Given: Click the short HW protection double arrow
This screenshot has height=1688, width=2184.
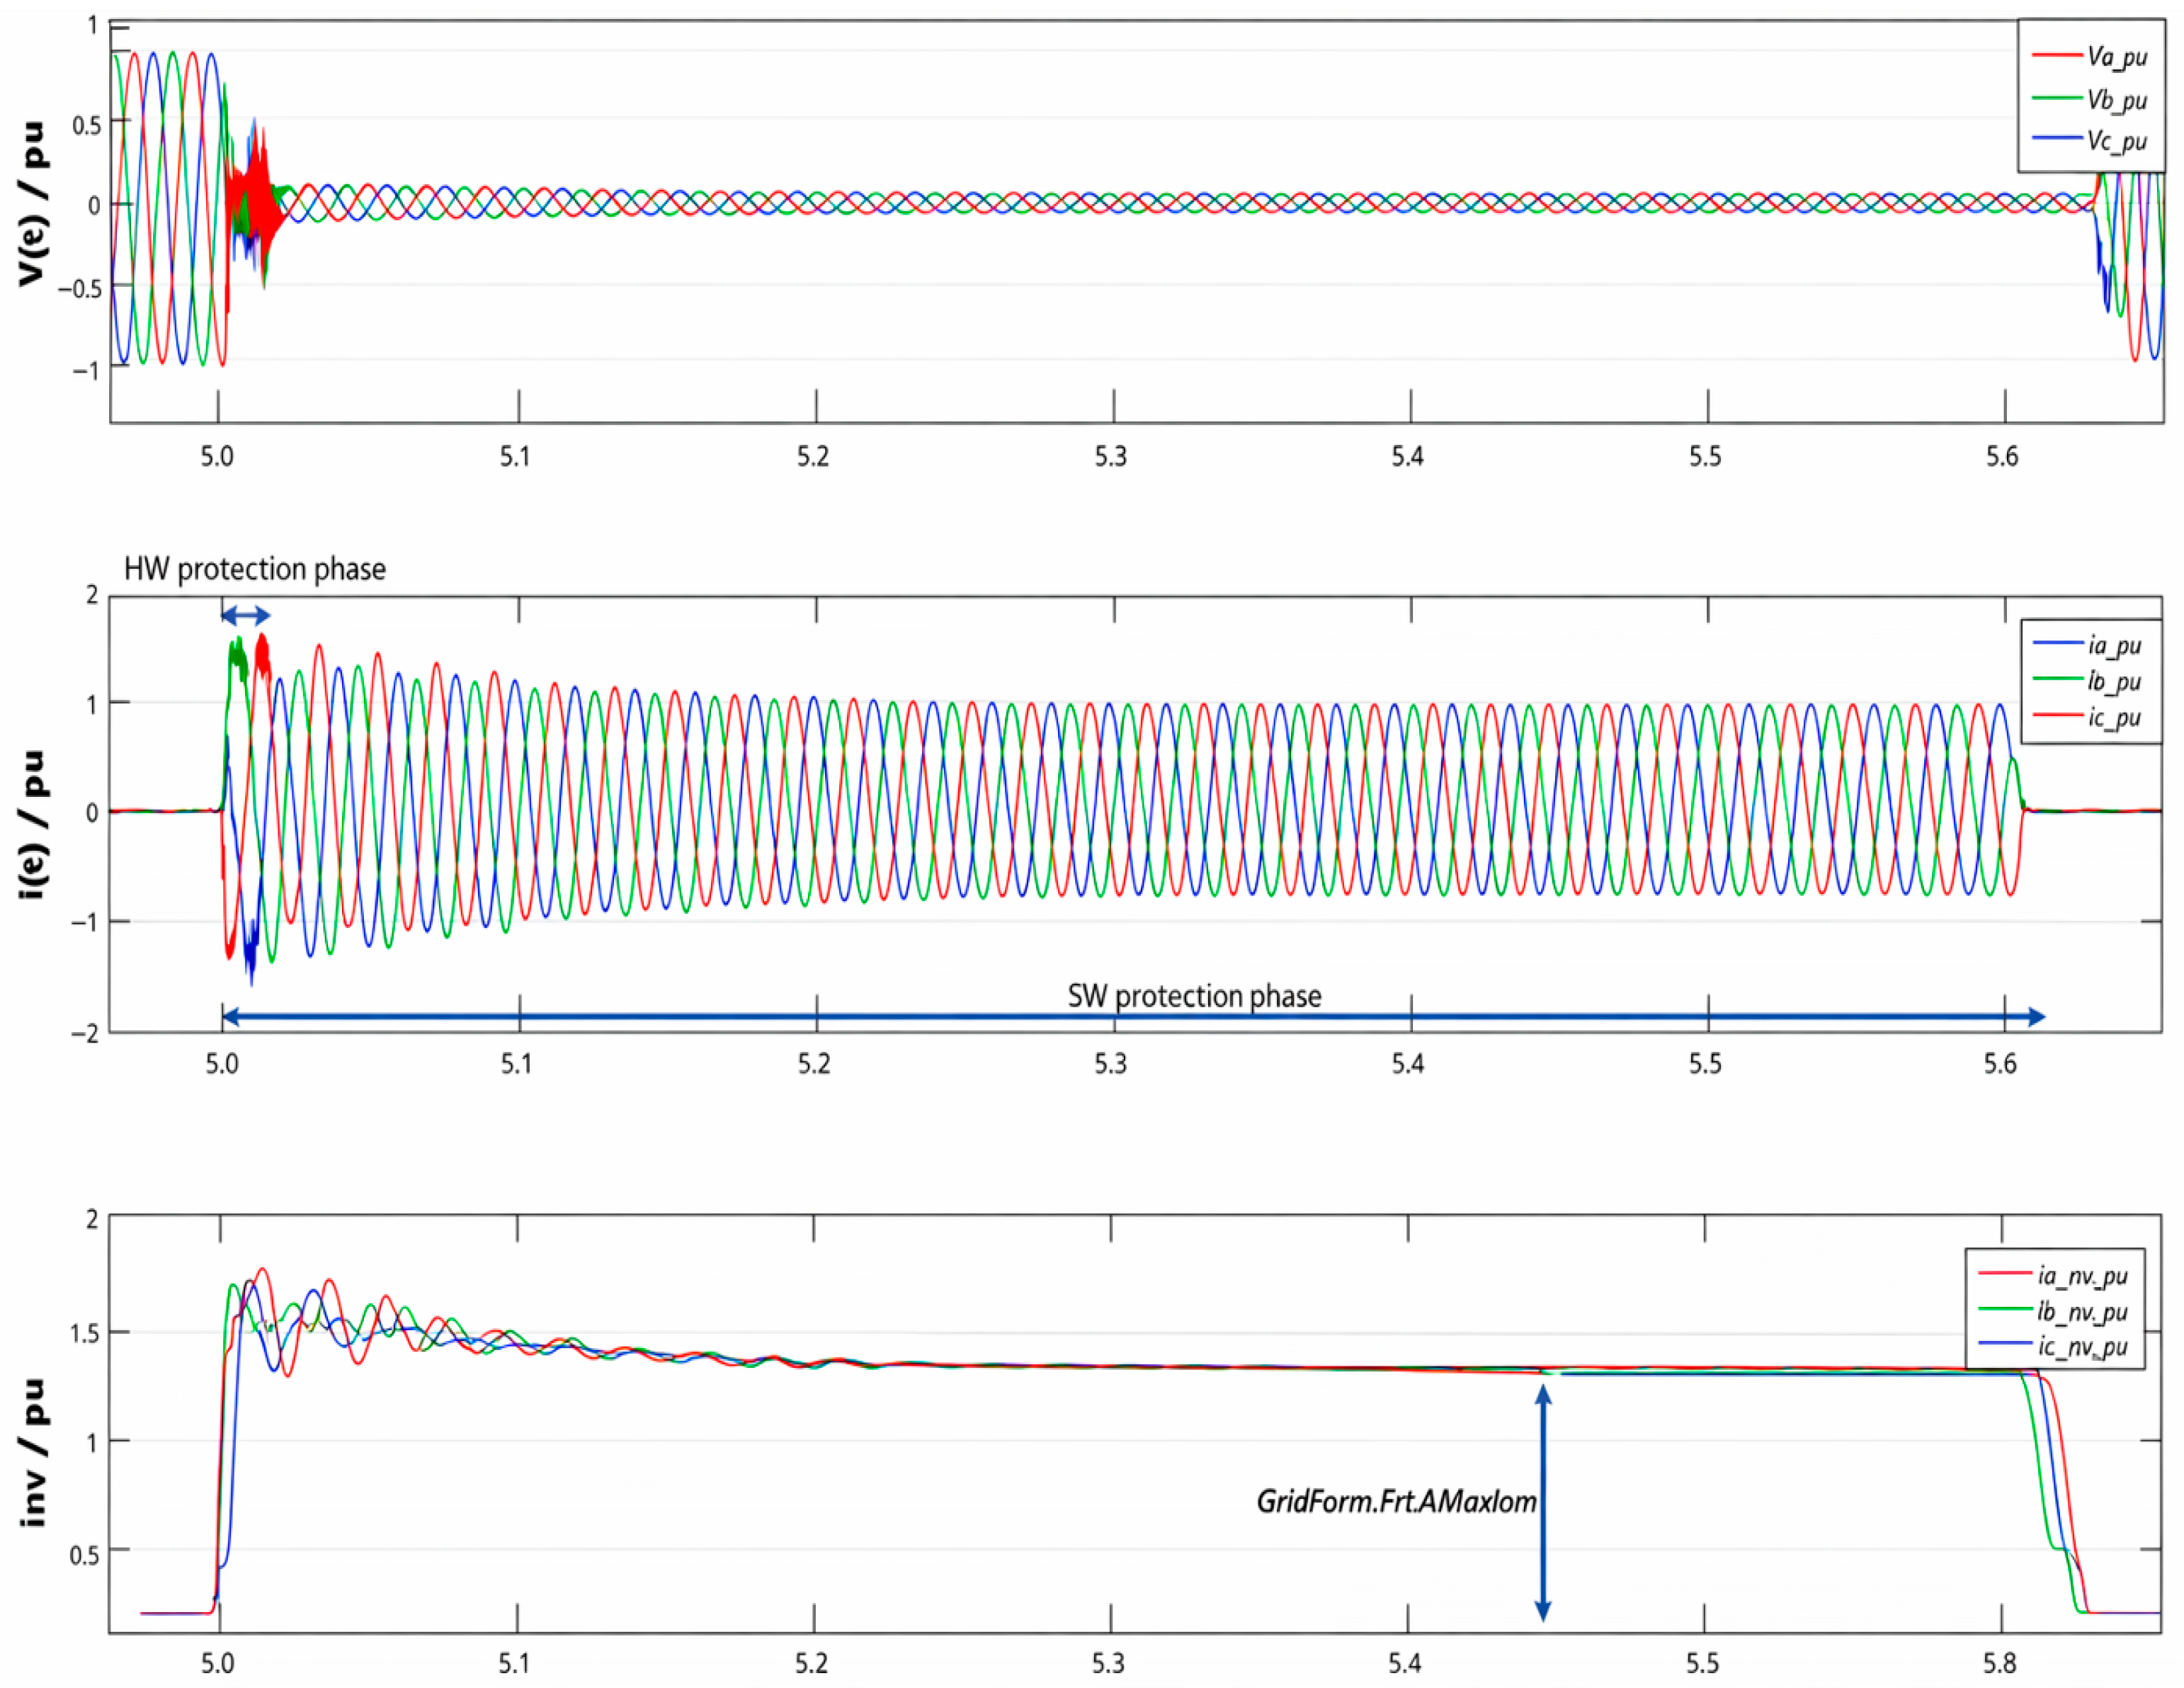Looking at the screenshot, I should pos(245,615).
